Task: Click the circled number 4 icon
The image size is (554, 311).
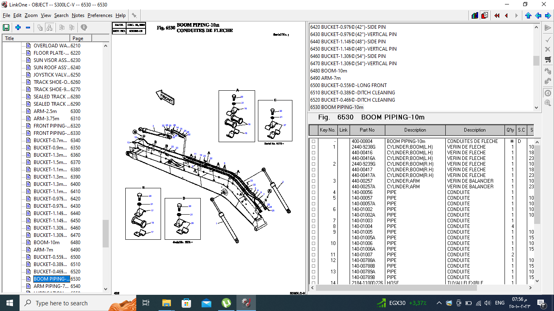Action: [548, 93]
